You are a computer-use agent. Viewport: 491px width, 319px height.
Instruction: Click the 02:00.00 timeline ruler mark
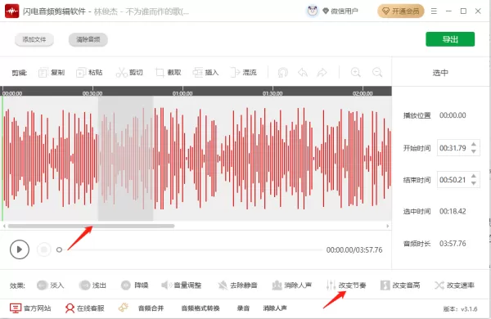(363, 93)
